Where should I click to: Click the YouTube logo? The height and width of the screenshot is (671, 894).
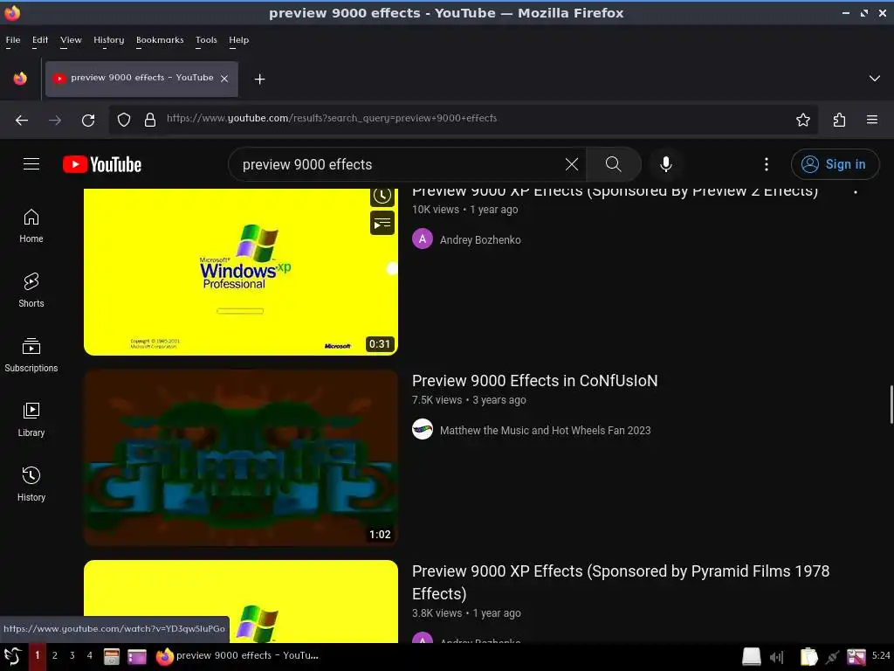click(x=102, y=164)
